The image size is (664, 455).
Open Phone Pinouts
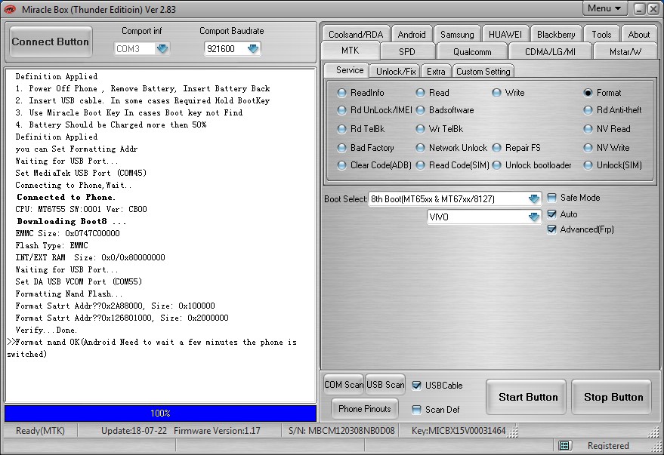pos(365,408)
